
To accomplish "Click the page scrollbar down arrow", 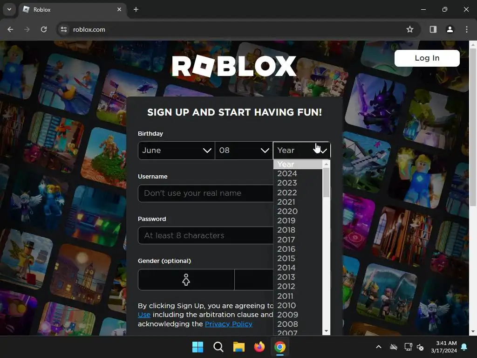I will pos(473,331).
